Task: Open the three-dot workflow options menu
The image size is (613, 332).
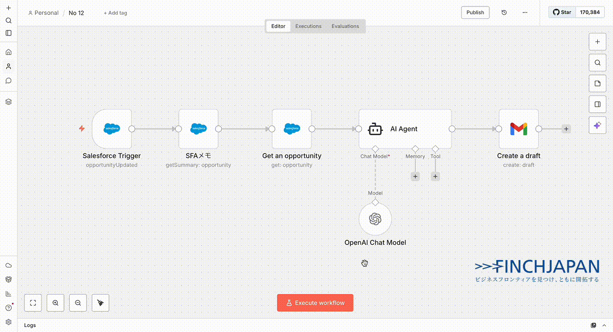Action: [525, 12]
